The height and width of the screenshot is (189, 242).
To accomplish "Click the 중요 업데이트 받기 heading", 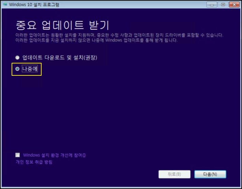I will [62, 25].
